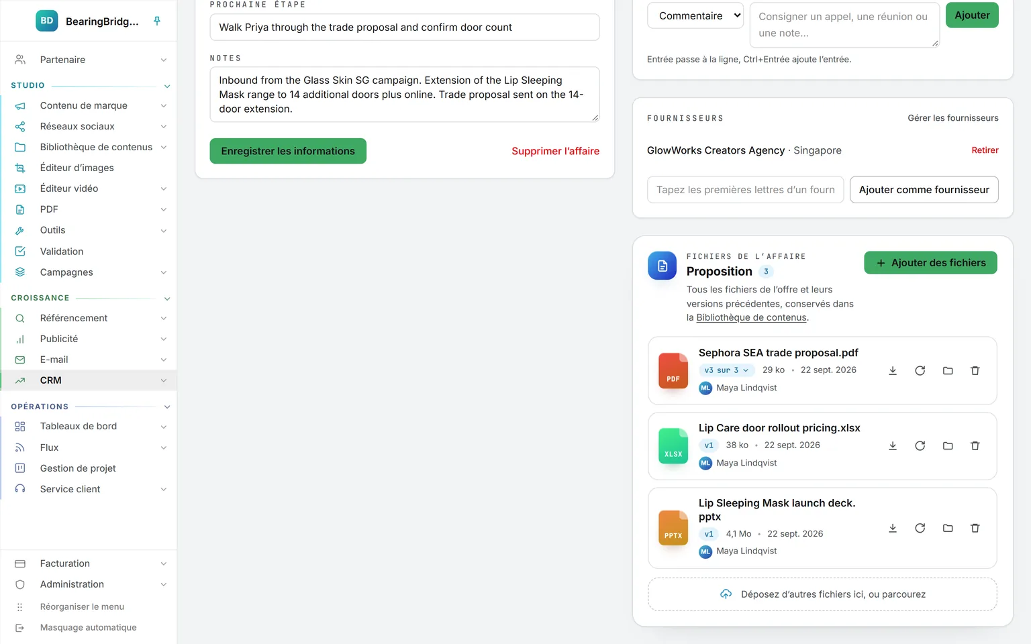Click the BD workspace logo
1031x644 pixels.
(x=47, y=21)
